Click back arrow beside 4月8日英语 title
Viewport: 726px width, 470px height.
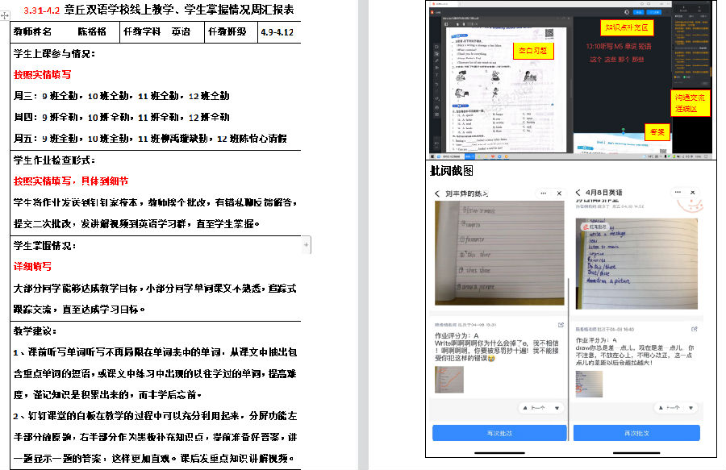click(x=578, y=193)
